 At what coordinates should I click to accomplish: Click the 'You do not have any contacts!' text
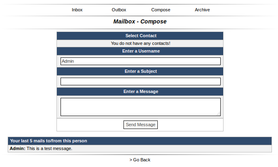click(140, 43)
